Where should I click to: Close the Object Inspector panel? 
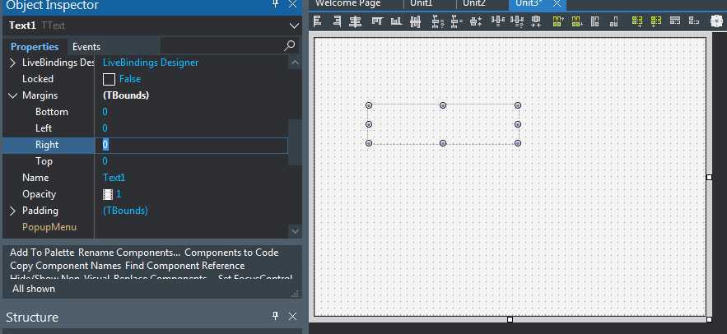click(x=292, y=4)
